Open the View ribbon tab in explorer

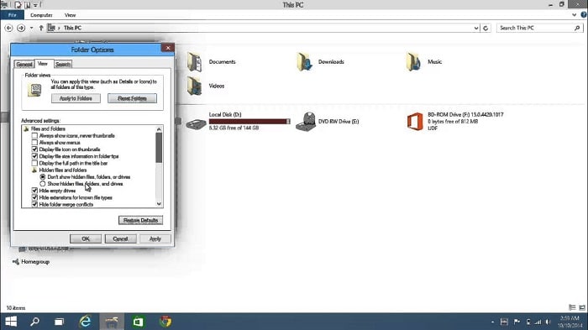tap(70, 15)
